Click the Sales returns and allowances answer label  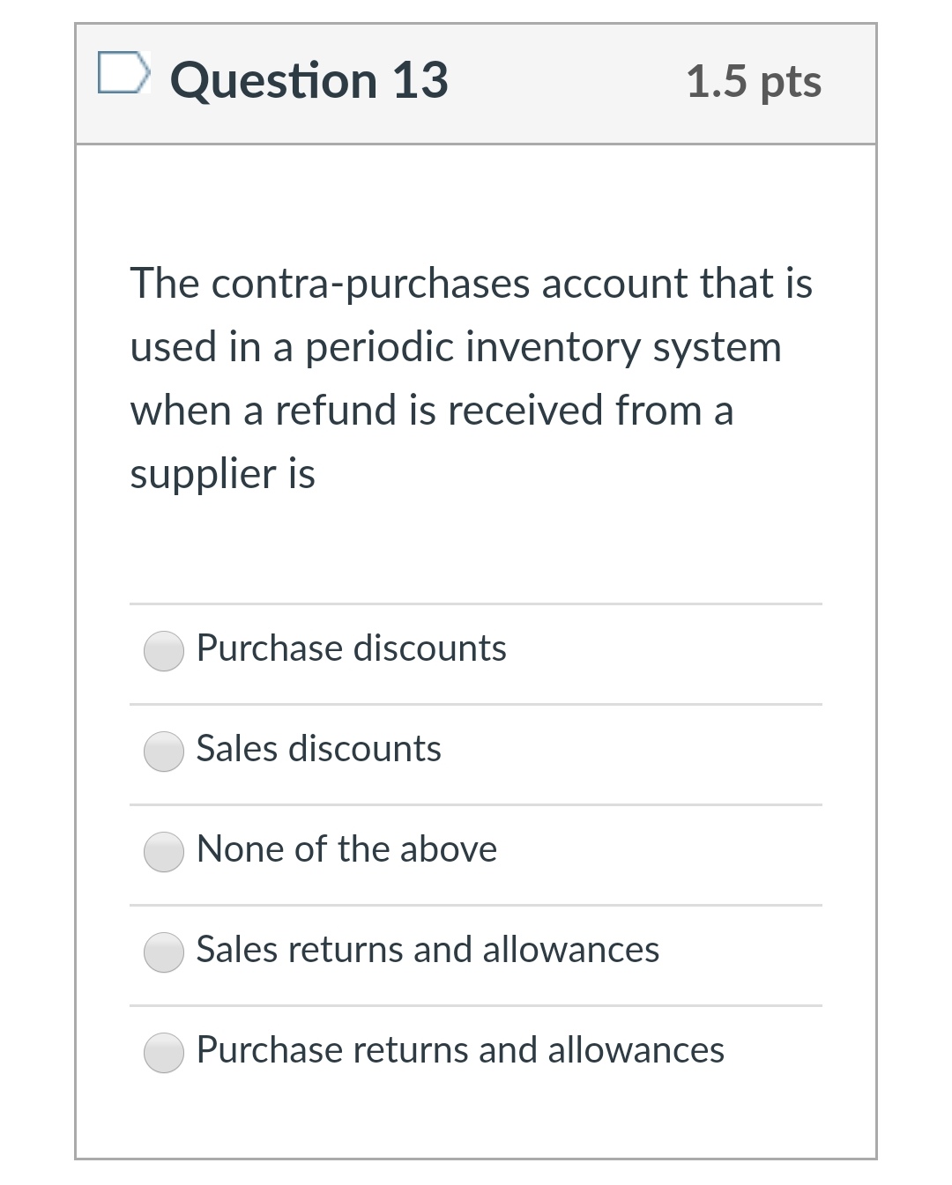[428, 952]
